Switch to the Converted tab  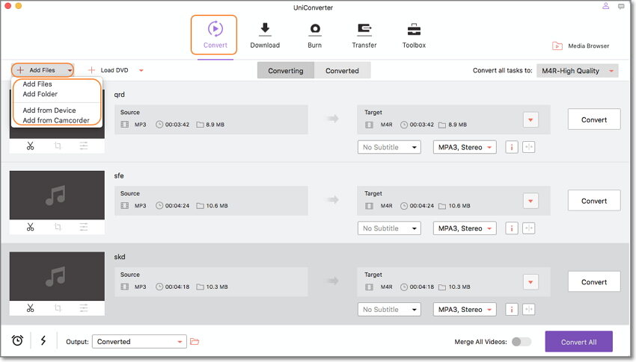342,70
